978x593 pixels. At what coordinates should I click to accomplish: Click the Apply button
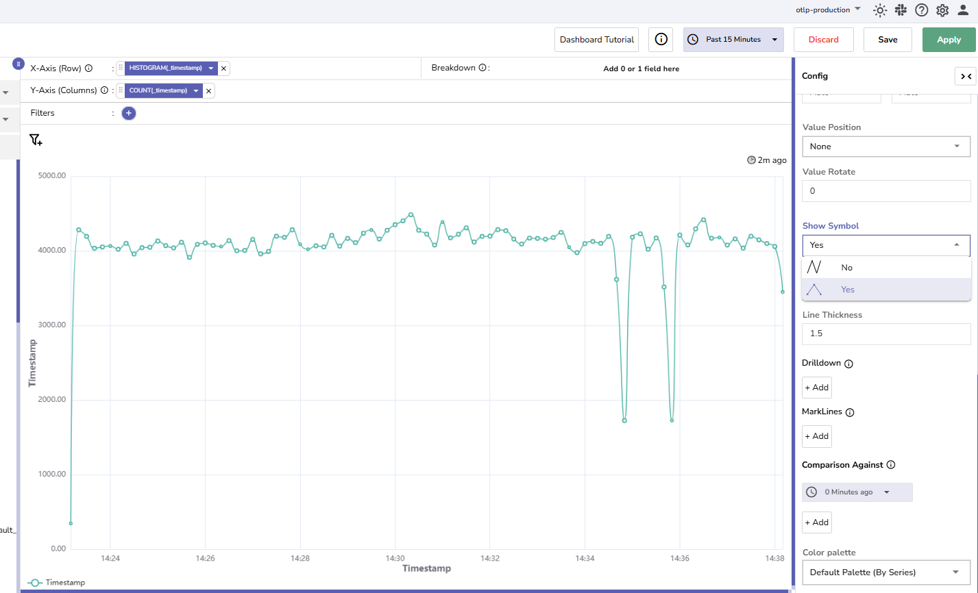(x=949, y=40)
